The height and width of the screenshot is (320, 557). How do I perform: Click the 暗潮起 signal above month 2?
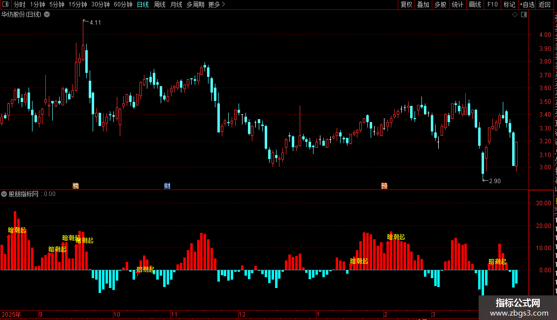click(396, 237)
